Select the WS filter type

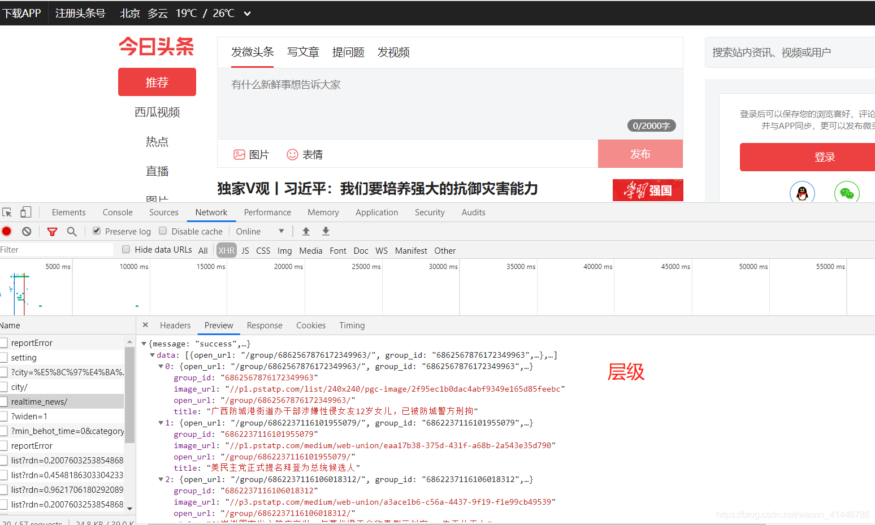click(x=382, y=250)
